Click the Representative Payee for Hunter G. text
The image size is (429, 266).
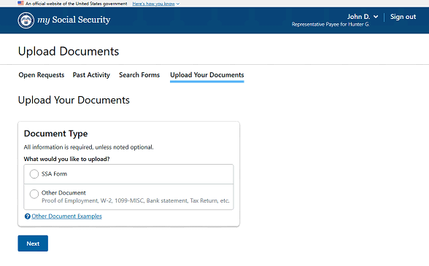pos(331,24)
